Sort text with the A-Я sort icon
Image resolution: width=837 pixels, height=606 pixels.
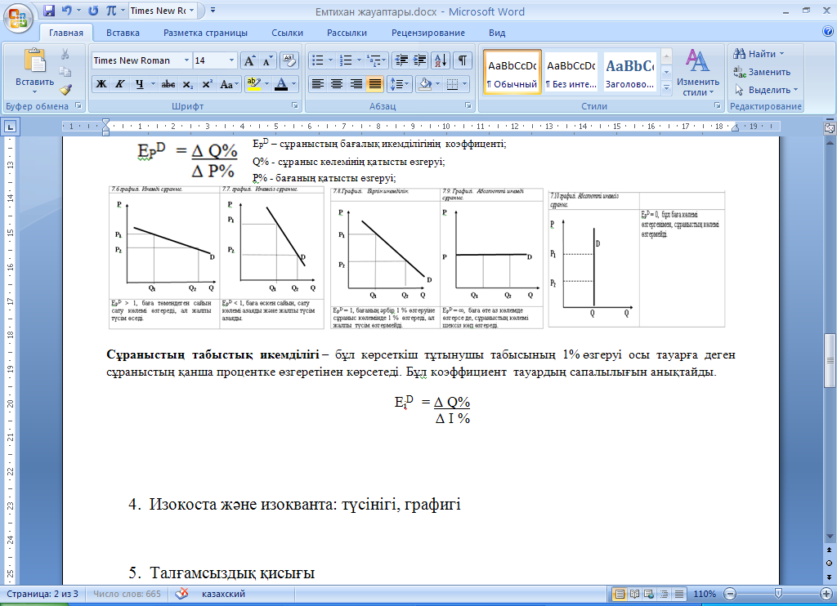click(441, 60)
